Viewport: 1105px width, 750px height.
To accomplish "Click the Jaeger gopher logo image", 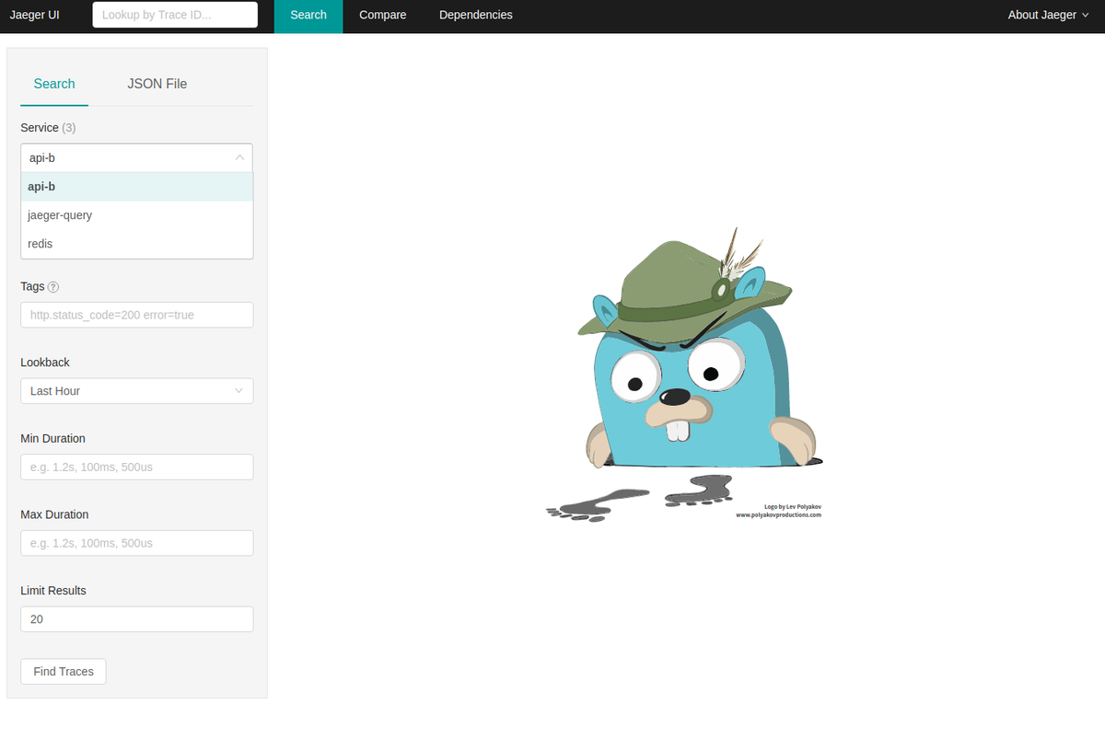I will click(684, 375).
